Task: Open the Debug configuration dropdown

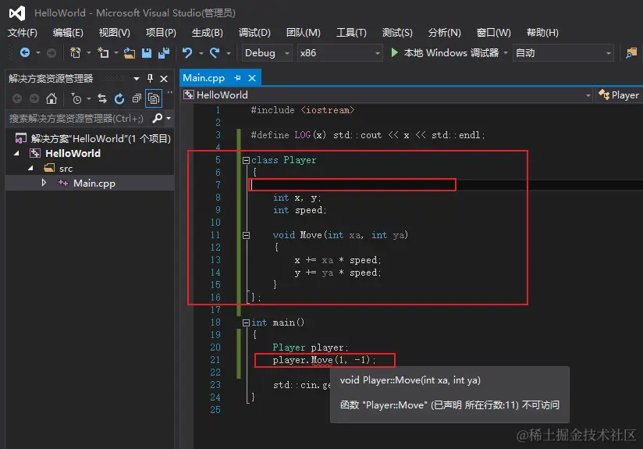Action: (x=267, y=53)
